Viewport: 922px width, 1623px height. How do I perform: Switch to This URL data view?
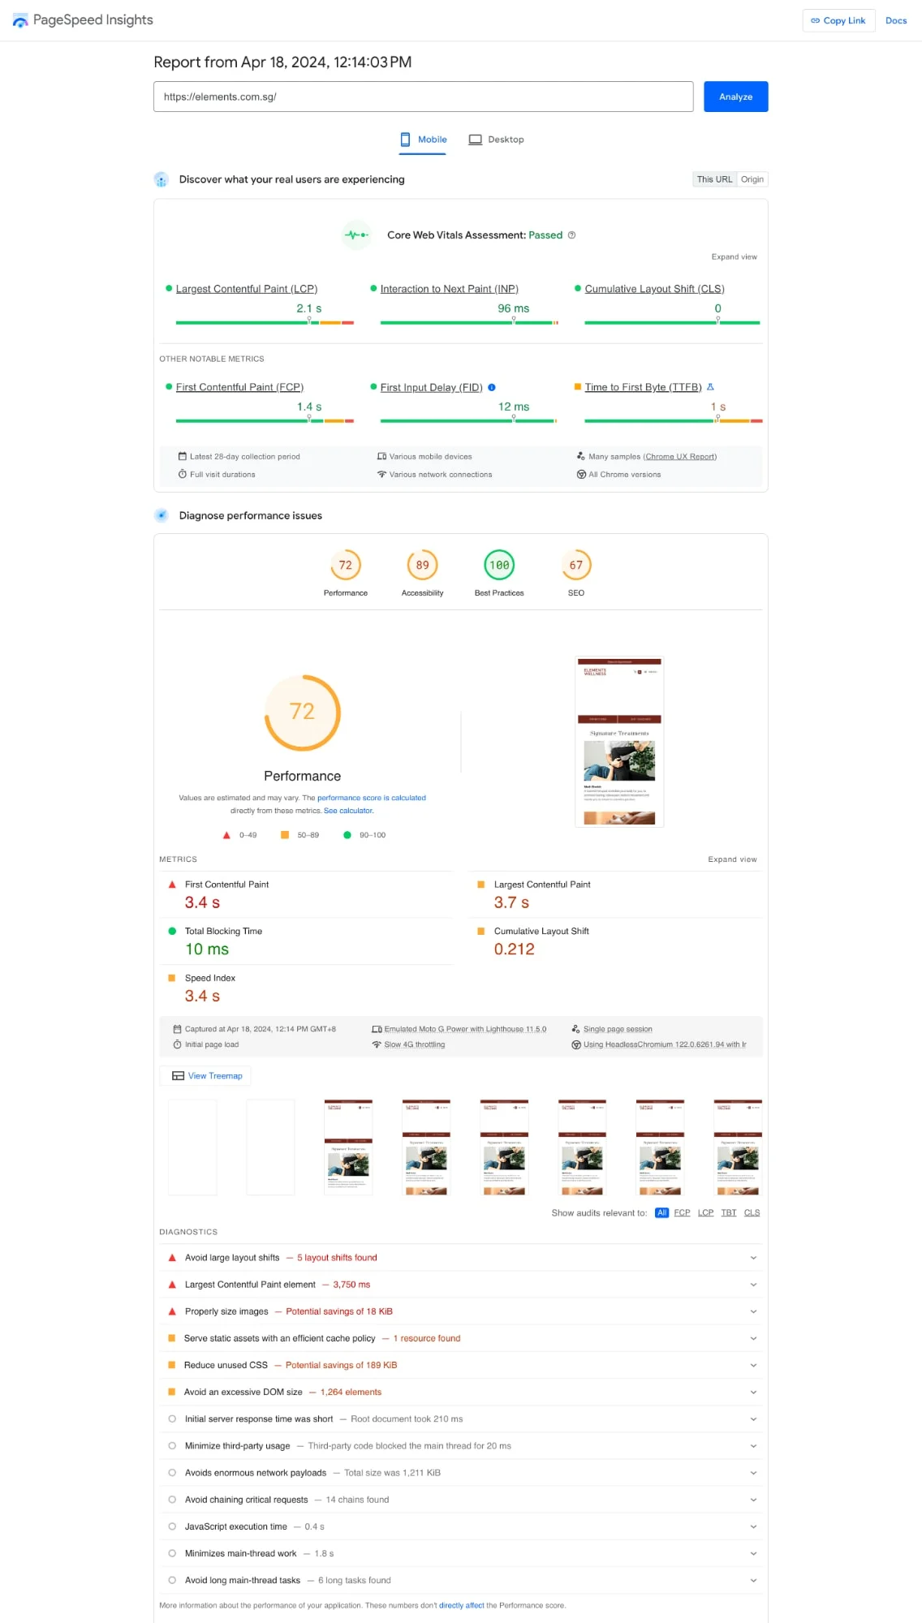(714, 179)
